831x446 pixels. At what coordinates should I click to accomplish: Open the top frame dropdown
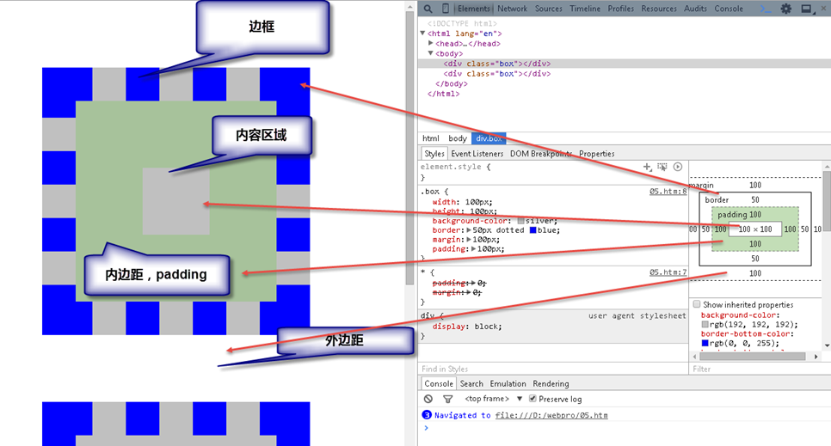(494, 399)
